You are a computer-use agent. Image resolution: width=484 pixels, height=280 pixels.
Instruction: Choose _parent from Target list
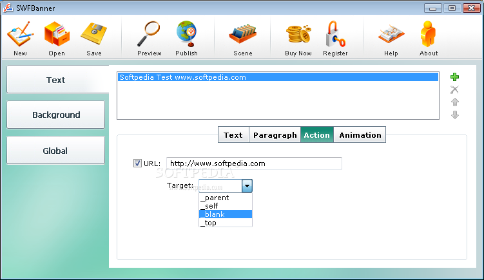226,198
